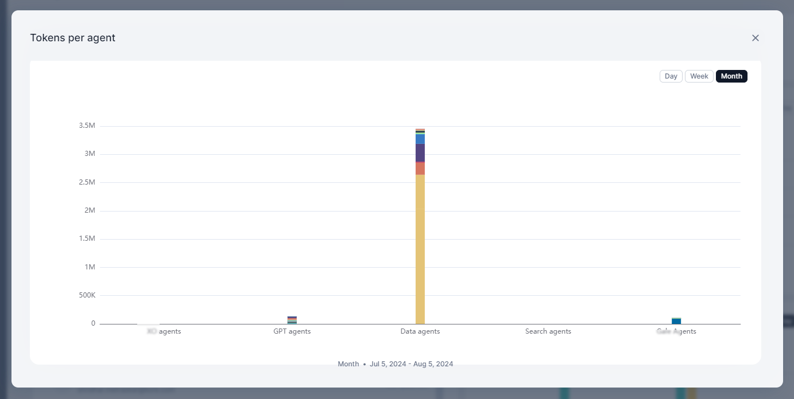Click the blue bar above Calc Agents label
Viewport: 794px width, 399px height.
pos(676,321)
